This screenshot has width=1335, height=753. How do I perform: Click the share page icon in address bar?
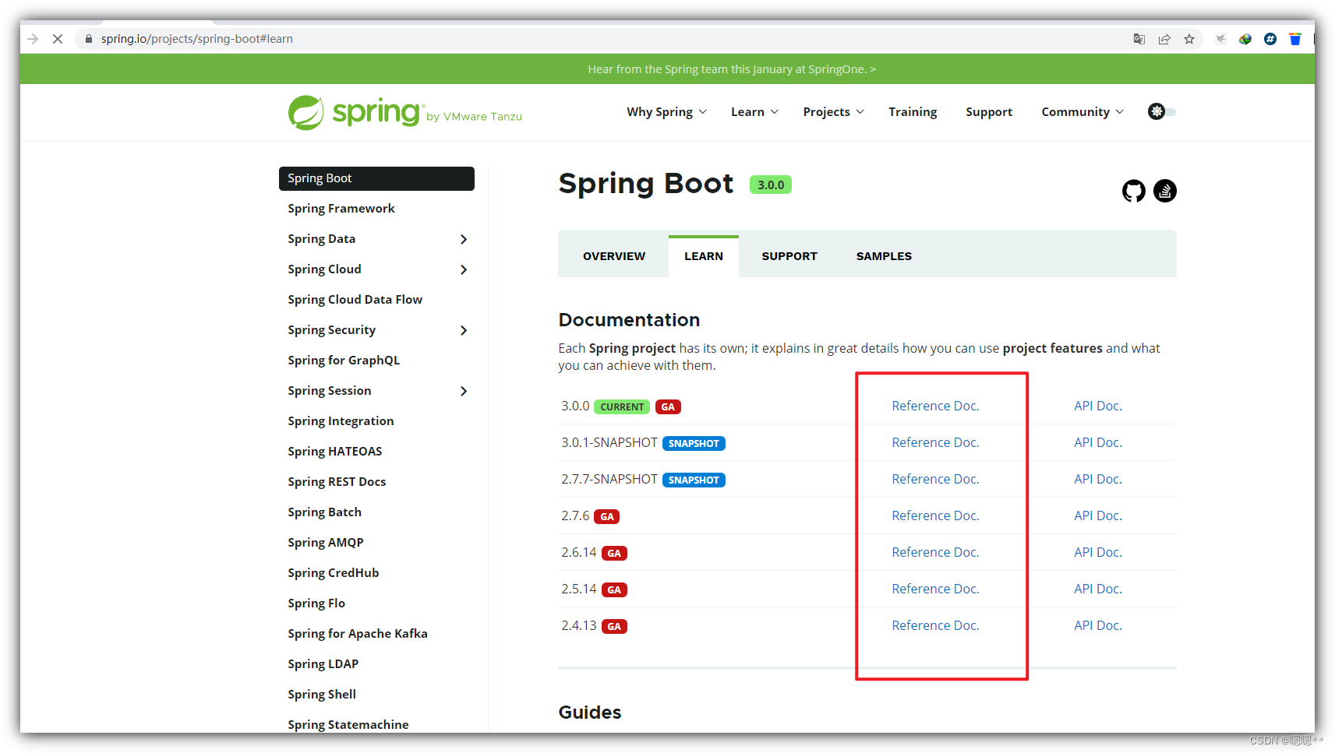[1164, 39]
